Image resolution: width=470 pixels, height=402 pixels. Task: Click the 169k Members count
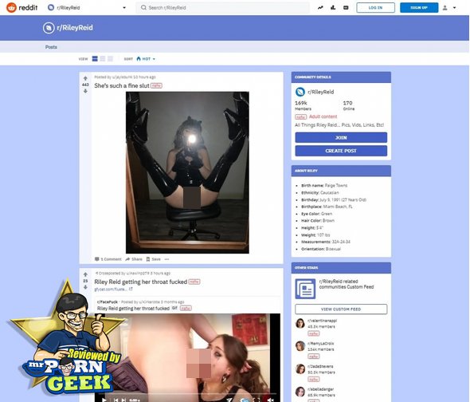point(303,105)
